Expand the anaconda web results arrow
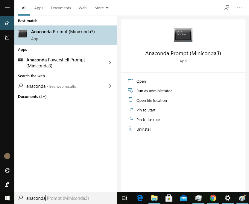Image resolution: width=249 pixels, height=204 pixels. pyautogui.click(x=110, y=86)
